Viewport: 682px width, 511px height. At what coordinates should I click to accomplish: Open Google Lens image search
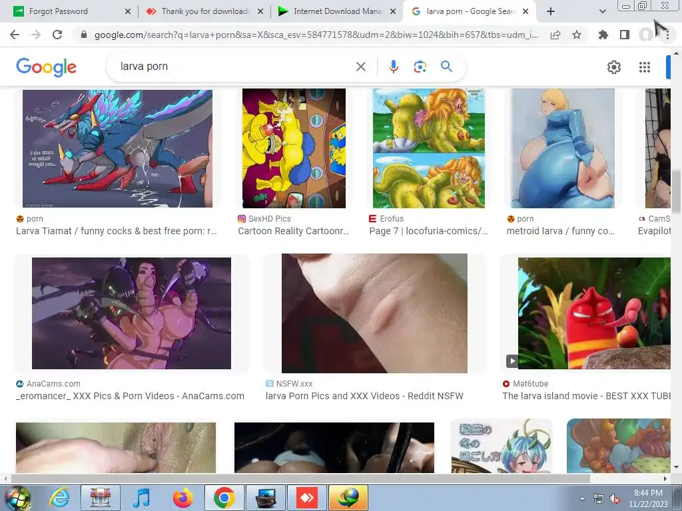(x=420, y=67)
